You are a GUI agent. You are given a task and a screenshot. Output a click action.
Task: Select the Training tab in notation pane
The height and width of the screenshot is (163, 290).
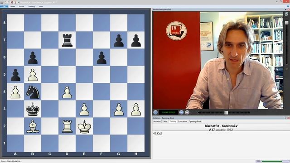tap(173, 121)
